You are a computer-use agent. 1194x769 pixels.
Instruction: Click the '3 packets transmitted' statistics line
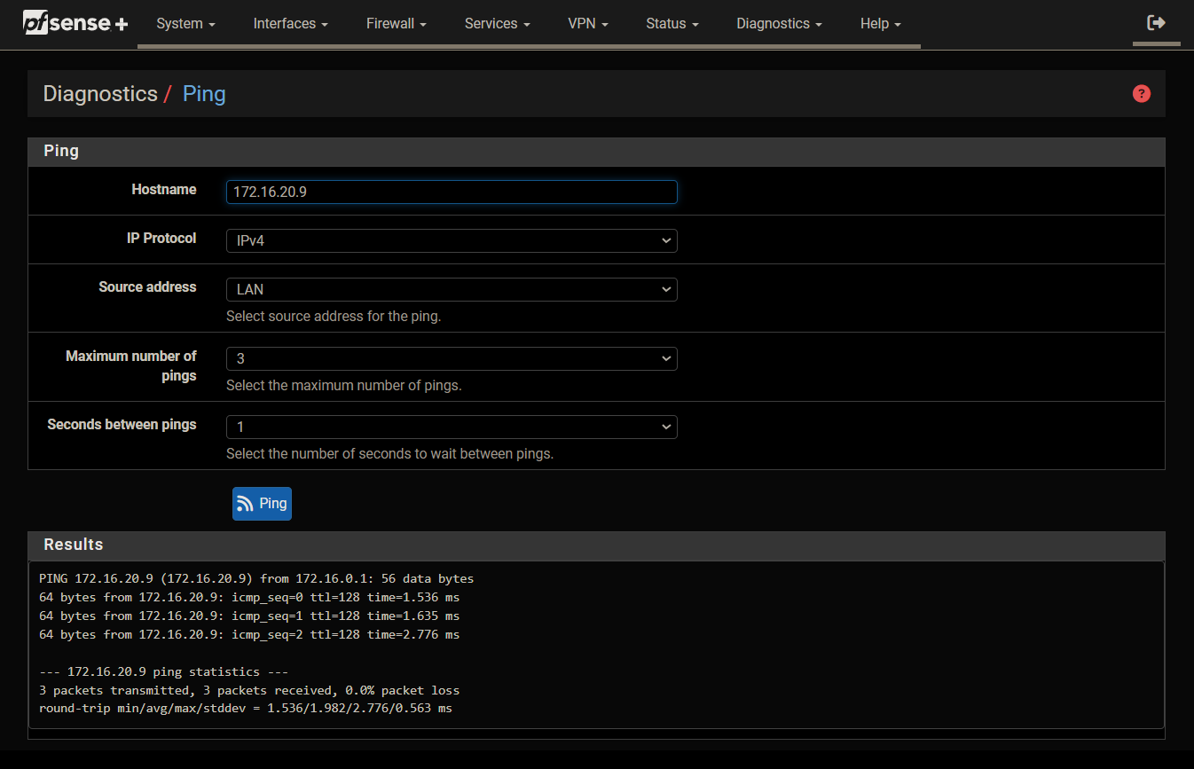click(249, 690)
